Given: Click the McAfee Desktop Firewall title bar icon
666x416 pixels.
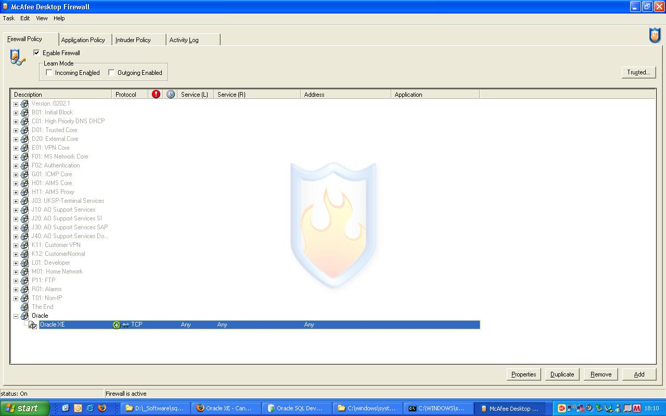Looking at the screenshot, I should point(5,7).
